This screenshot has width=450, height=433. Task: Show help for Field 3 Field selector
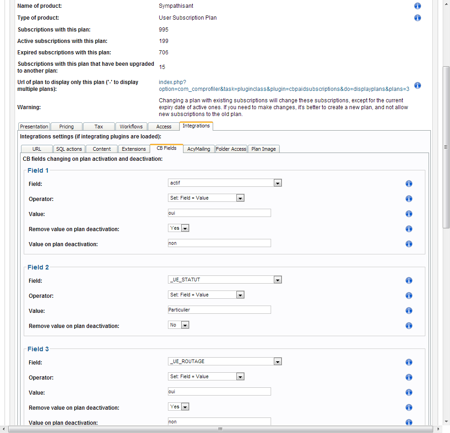408,362
